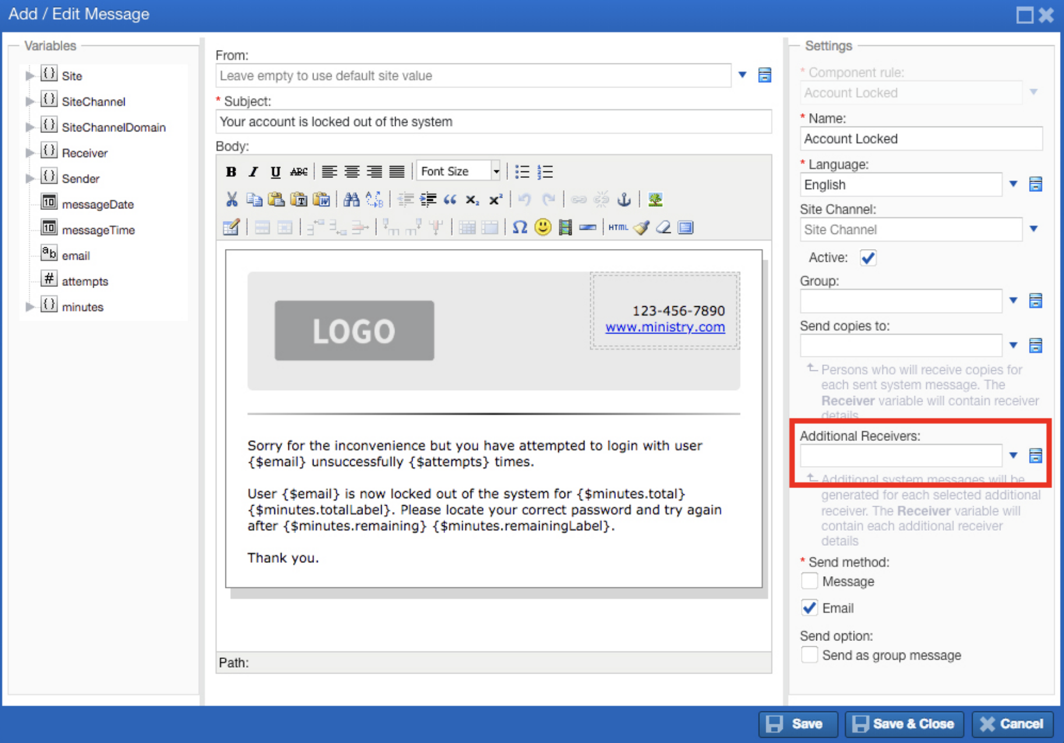Insert a blockquote
Viewport: 1064px width, 743px height.
tap(450, 199)
